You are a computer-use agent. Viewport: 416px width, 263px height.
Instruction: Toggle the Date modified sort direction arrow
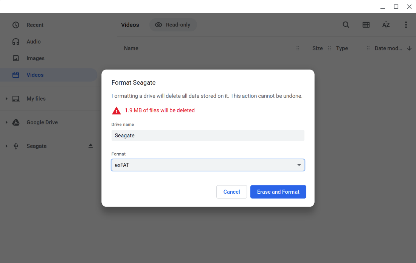tap(410, 48)
